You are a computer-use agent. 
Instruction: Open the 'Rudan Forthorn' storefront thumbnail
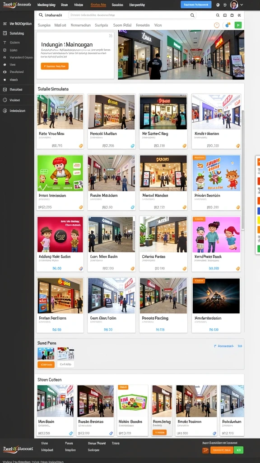pyautogui.click(x=60, y=296)
